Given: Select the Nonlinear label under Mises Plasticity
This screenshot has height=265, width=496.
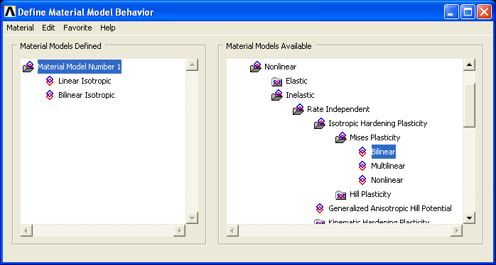Looking at the screenshot, I should (387, 180).
